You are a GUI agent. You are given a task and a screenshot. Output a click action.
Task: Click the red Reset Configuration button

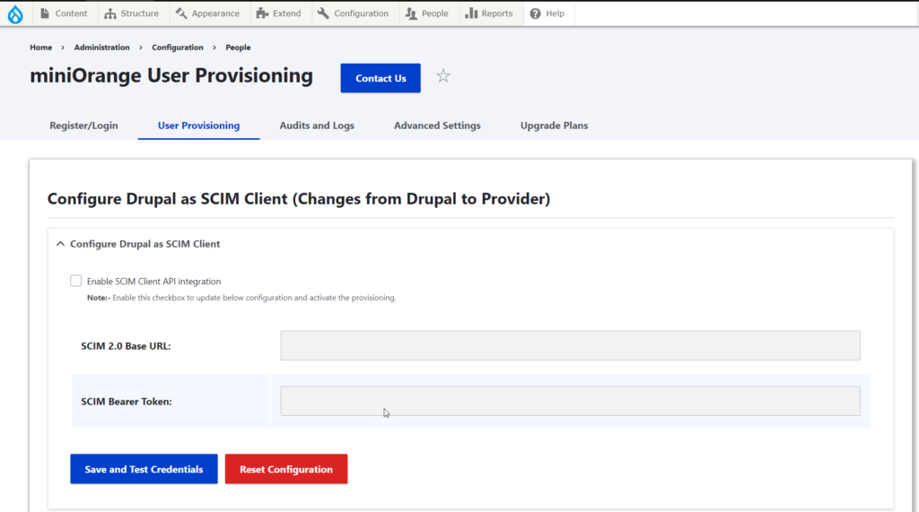click(286, 469)
